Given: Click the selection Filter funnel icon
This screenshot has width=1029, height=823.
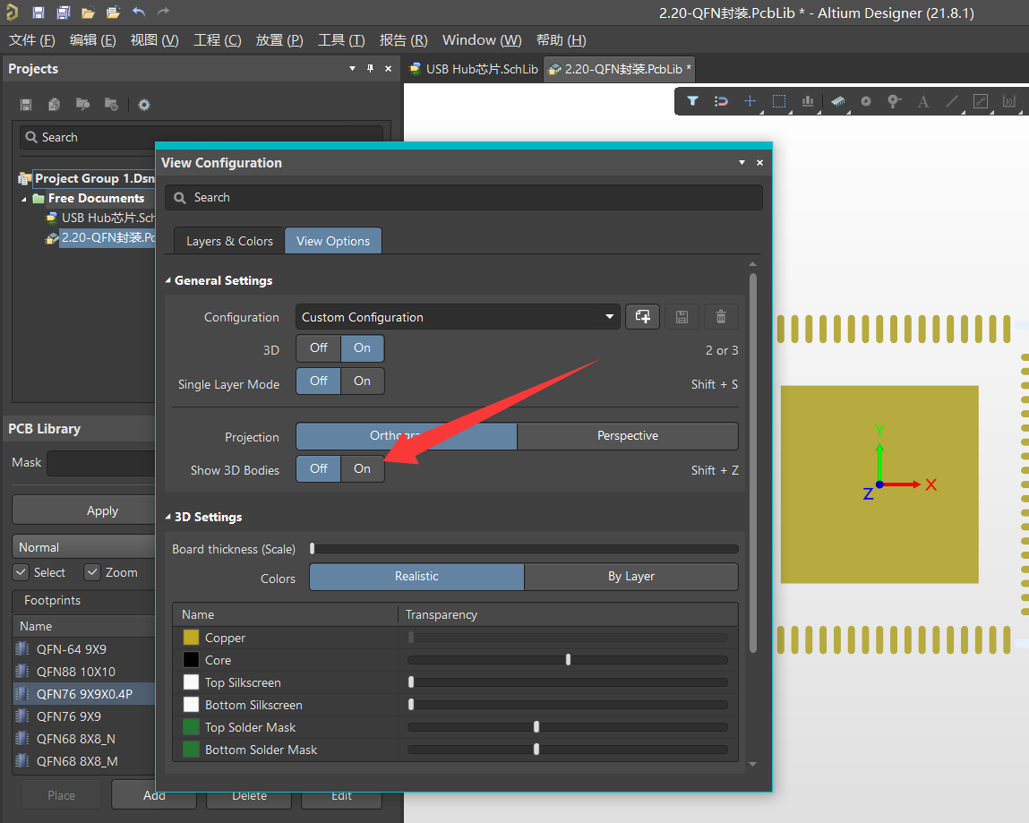Looking at the screenshot, I should [692, 101].
